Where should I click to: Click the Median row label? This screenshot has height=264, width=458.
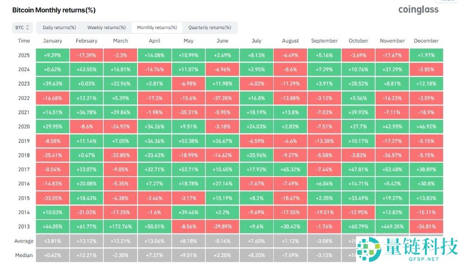[24, 255]
